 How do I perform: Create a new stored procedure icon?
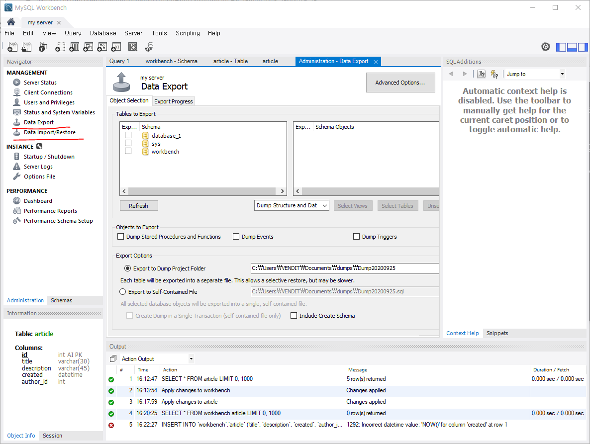[x=102, y=47]
